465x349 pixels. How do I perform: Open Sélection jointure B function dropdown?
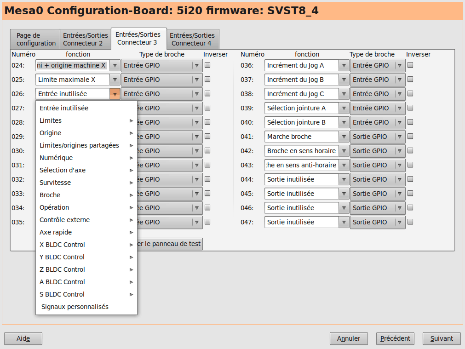point(344,122)
